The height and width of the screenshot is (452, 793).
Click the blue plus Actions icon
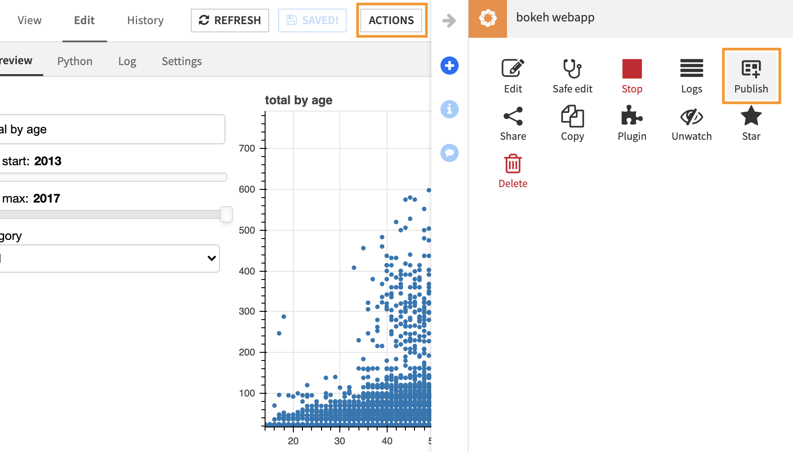tap(450, 66)
